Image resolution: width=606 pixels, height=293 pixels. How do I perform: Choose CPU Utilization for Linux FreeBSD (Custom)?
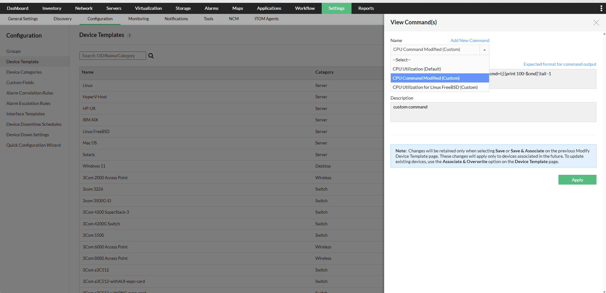tap(435, 87)
